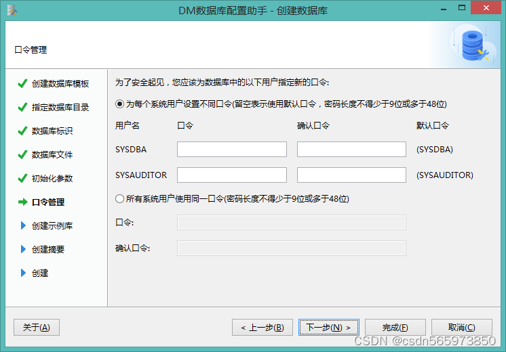Click blue triangle beside 创建示例库
The width and height of the screenshot is (506, 352).
(x=23, y=225)
